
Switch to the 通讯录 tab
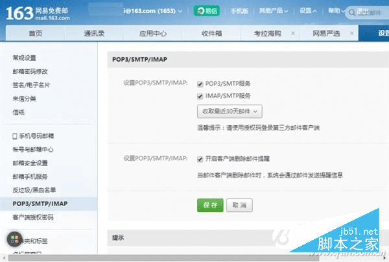point(94,33)
